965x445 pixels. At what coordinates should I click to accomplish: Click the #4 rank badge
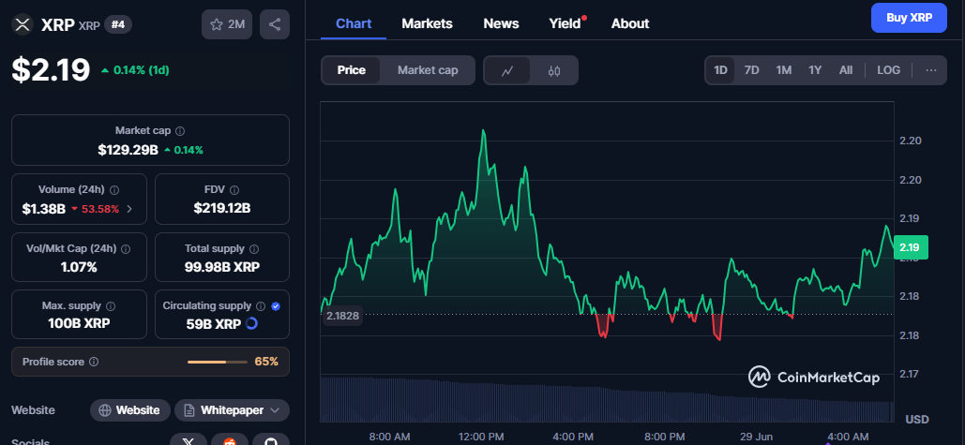pos(118,24)
